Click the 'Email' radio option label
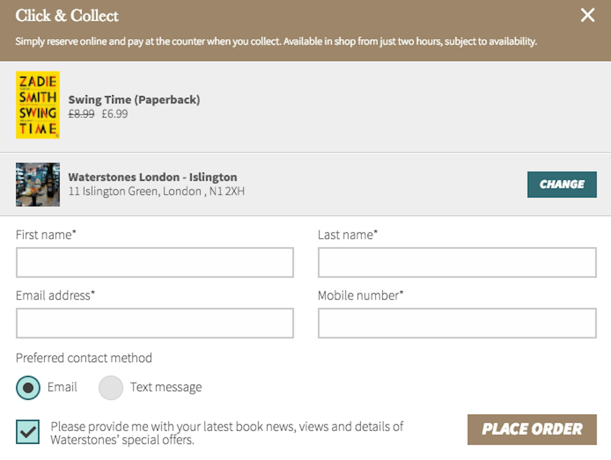This screenshot has width=611, height=460. (x=62, y=387)
